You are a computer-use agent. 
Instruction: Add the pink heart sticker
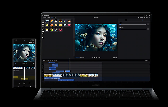pyautogui.click(x=69, y=25)
